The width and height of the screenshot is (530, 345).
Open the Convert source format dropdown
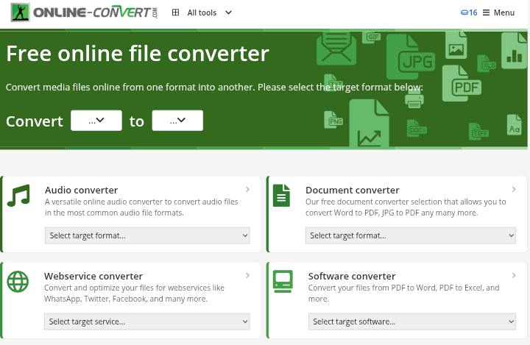click(x=96, y=121)
